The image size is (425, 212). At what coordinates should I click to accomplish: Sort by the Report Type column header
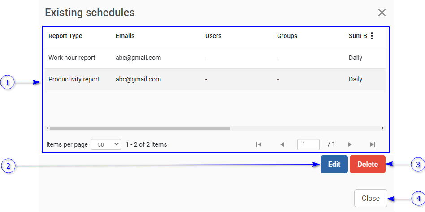click(x=65, y=36)
